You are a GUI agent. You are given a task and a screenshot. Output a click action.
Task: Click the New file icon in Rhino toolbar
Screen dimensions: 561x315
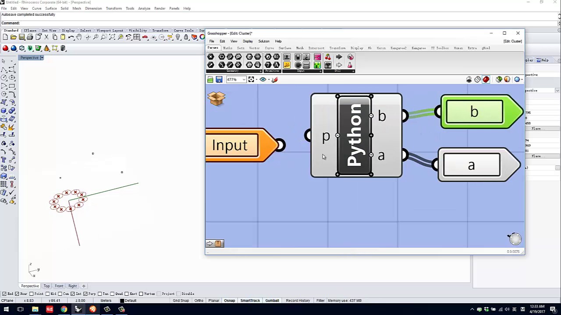click(5, 37)
